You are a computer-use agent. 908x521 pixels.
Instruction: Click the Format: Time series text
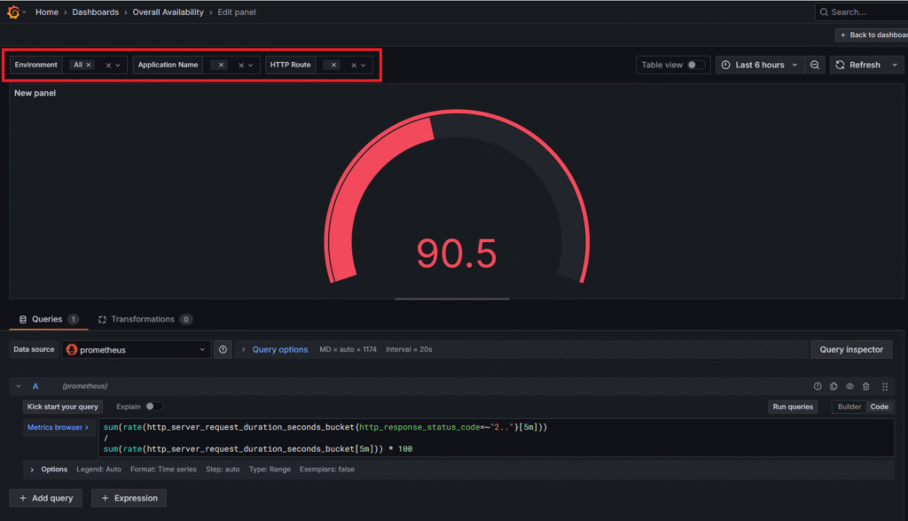tap(163, 470)
